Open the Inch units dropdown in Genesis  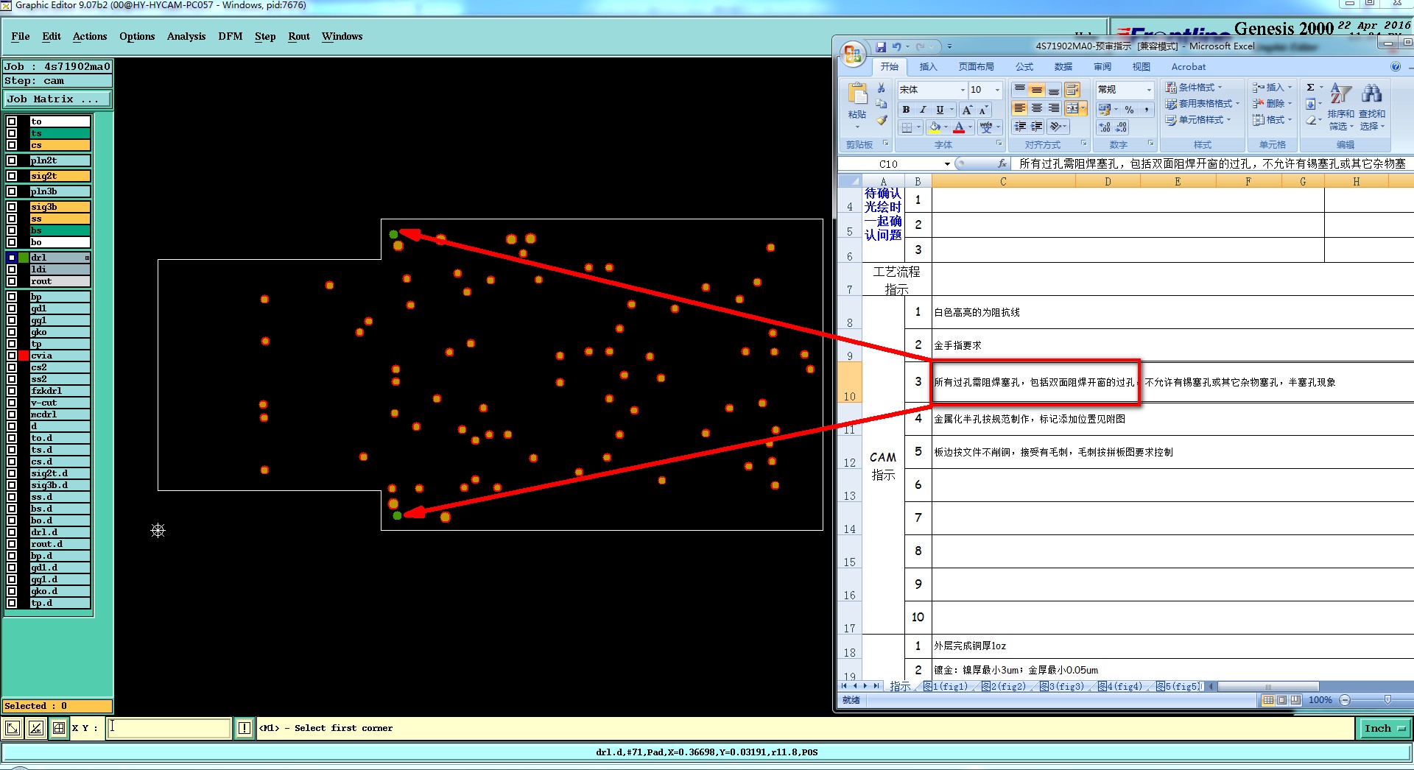1384,728
